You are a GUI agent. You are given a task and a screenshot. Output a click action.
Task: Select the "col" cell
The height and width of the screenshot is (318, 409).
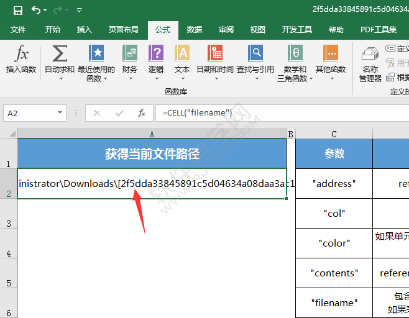(334, 214)
